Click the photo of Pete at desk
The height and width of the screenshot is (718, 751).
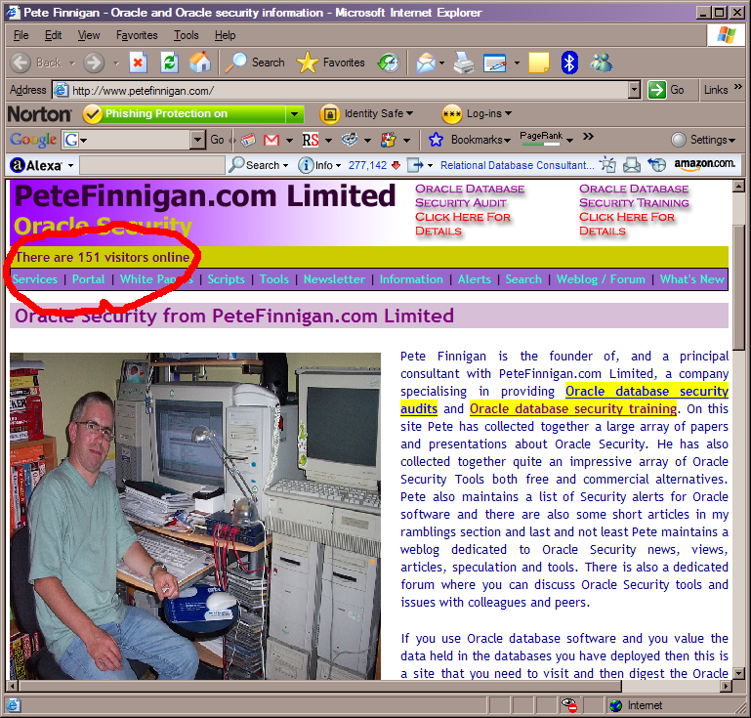[x=195, y=517]
